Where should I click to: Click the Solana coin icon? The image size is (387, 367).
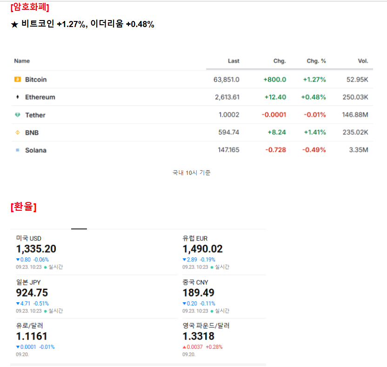18,150
